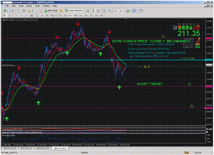Toggle the Market Watch window icon
The image size is (214, 155).
pyautogui.click(x=18, y=11)
